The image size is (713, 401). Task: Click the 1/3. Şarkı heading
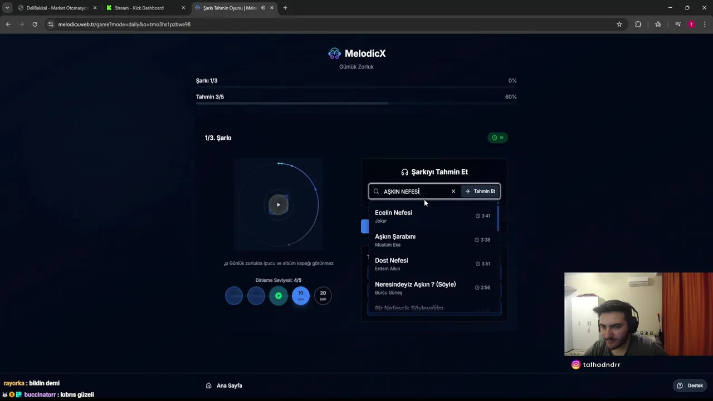pyautogui.click(x=218, y=138)
